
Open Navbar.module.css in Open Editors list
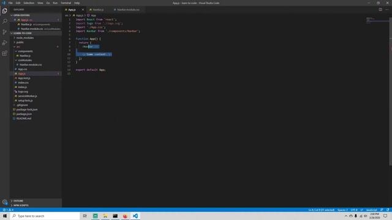[x=36, y=29]
